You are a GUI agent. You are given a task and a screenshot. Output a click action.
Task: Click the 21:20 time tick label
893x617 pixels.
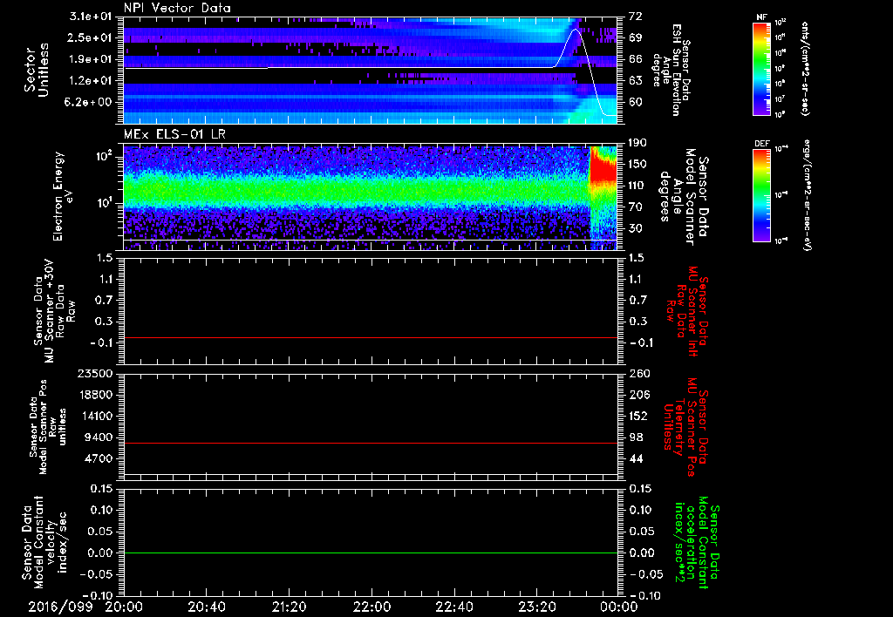tap(290, 607)
